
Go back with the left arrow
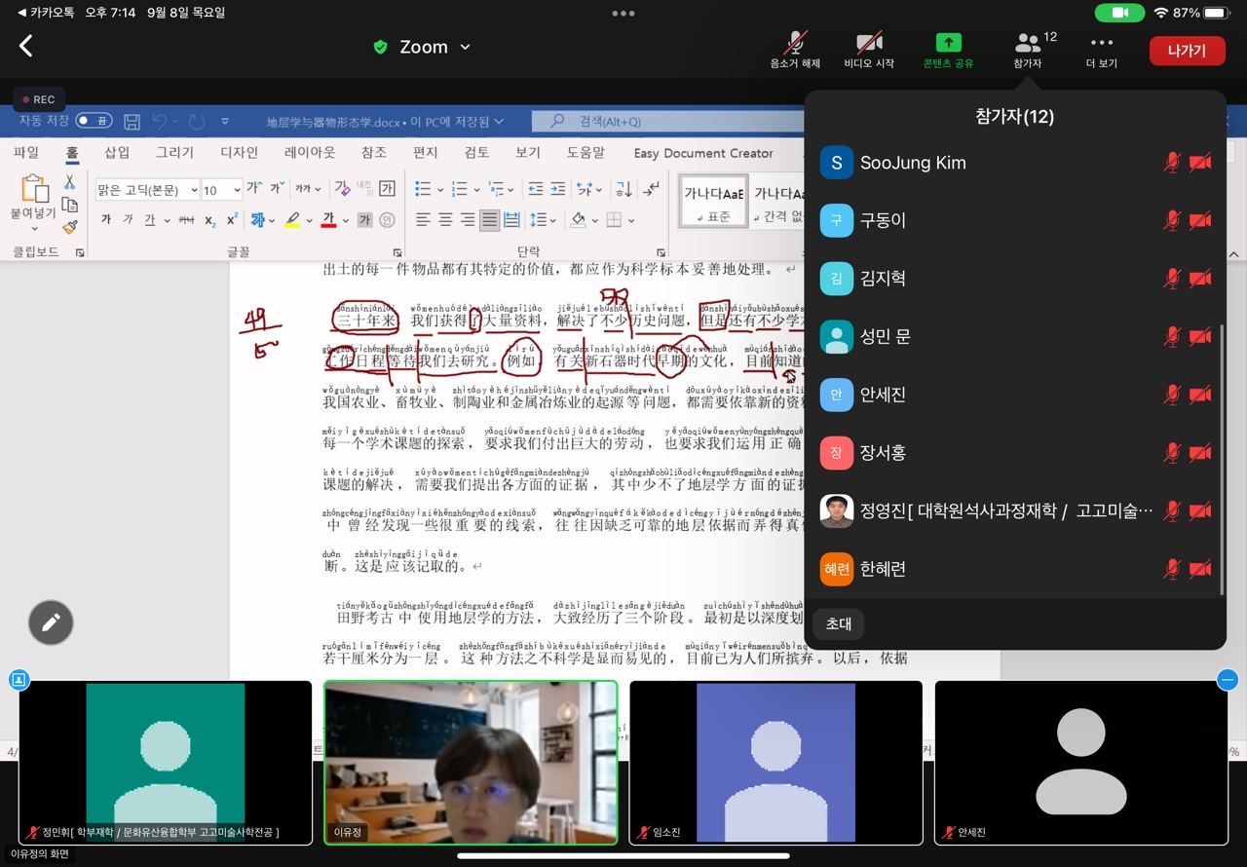click(26, 46)
